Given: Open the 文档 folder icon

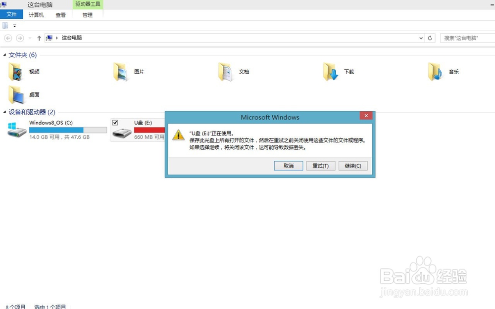Looking at the screenshot, I should [x=225, y=72].
